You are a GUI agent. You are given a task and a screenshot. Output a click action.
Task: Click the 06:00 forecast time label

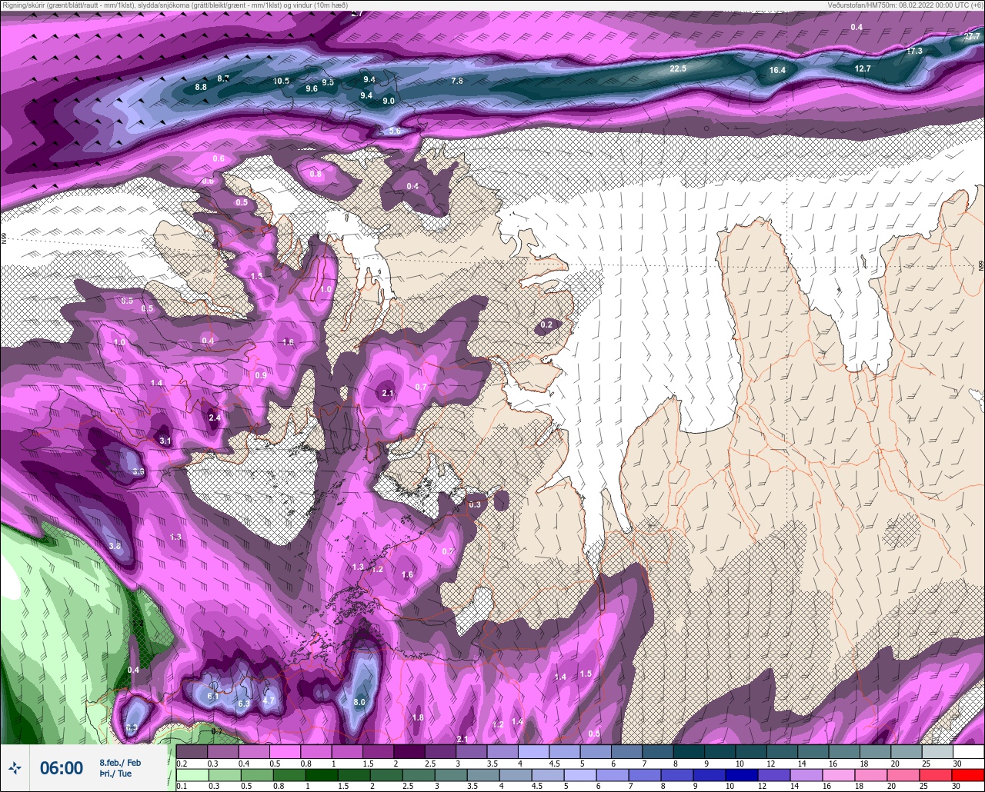click(x=62, y=768)
